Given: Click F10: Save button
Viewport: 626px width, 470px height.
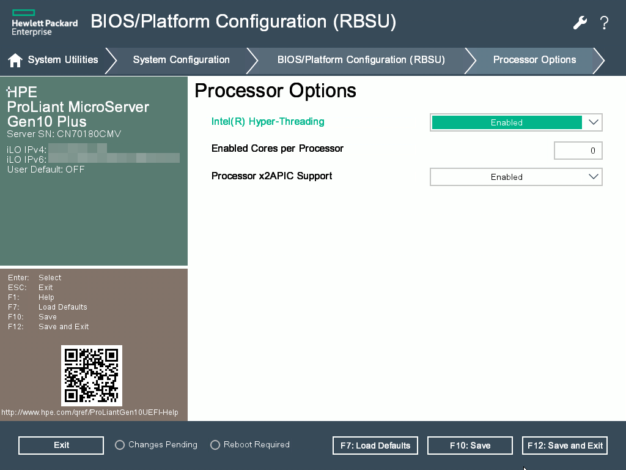Looking at the screenshot, I should pos(470,446).
